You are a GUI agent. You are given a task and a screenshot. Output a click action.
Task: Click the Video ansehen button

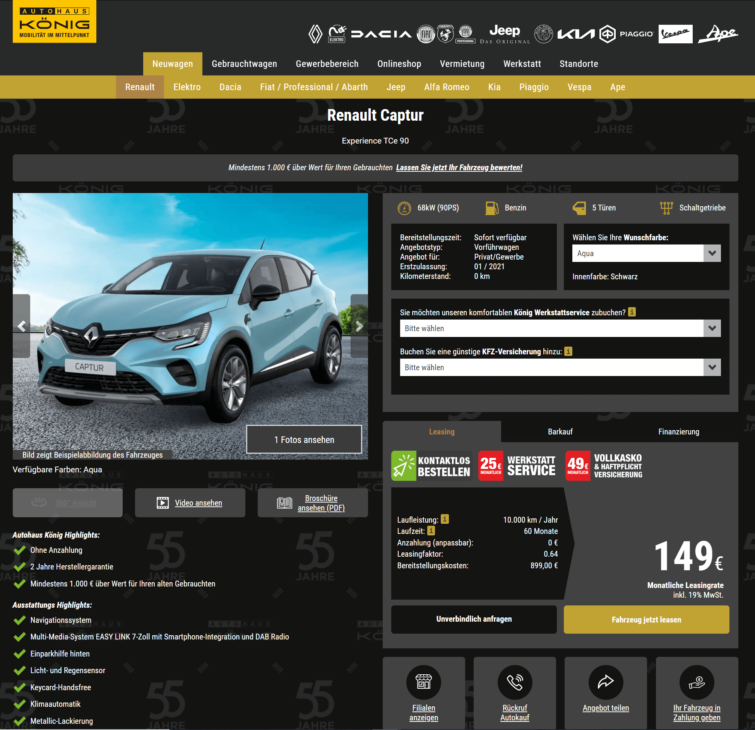(190, 503)
